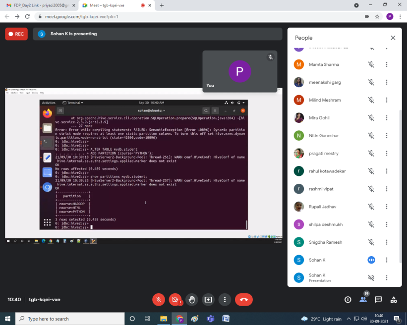Screen dimensions: 407x325
Task: Raise your hand in the meeting
Action: click(192, 299)
